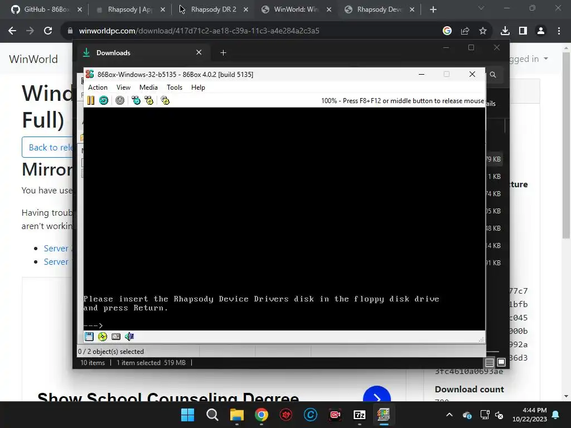The width and height of the screenshot is (571, 428).
Task: Open the View menu in 86Box
Action: pyautogui.click(x=123, y=87)
